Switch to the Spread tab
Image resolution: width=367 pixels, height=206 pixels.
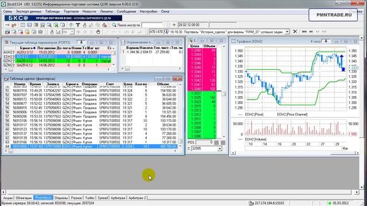pyautogui.click(x=103, y=198)
